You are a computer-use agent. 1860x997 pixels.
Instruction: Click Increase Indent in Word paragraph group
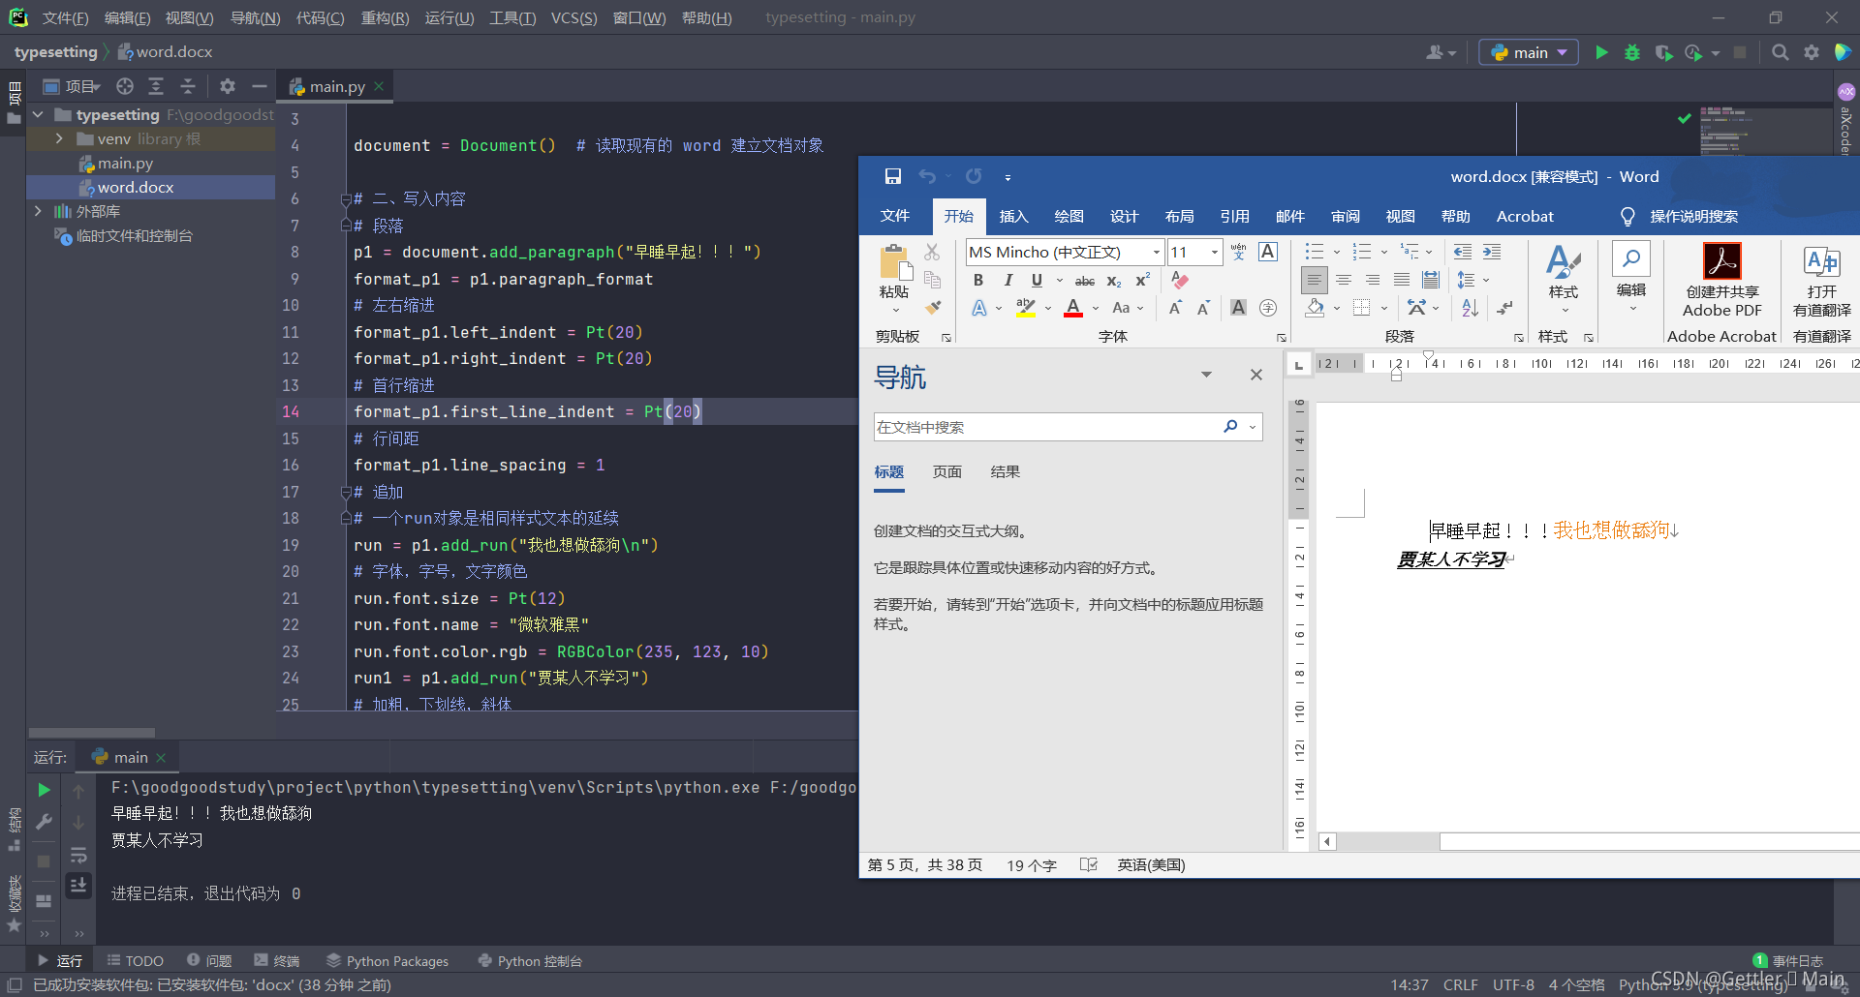pos(1492,252)
